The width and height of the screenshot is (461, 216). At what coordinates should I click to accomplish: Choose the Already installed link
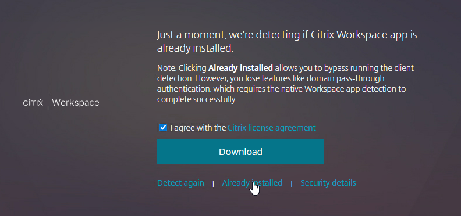(x=252, y=183)
